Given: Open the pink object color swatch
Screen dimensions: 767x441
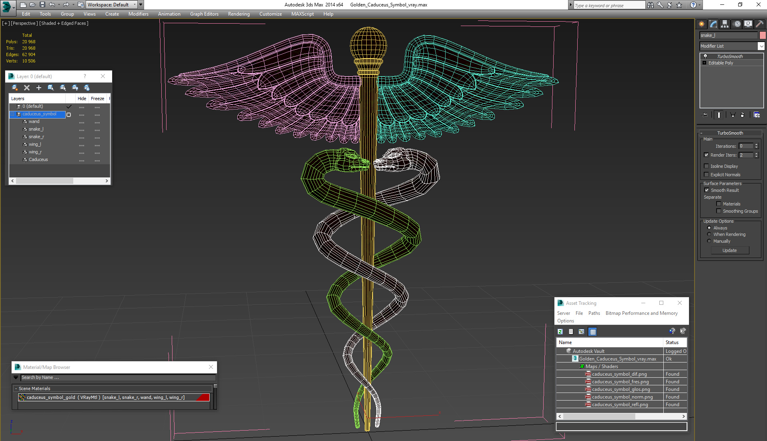Looking at the screenshot, I should 763,35.
